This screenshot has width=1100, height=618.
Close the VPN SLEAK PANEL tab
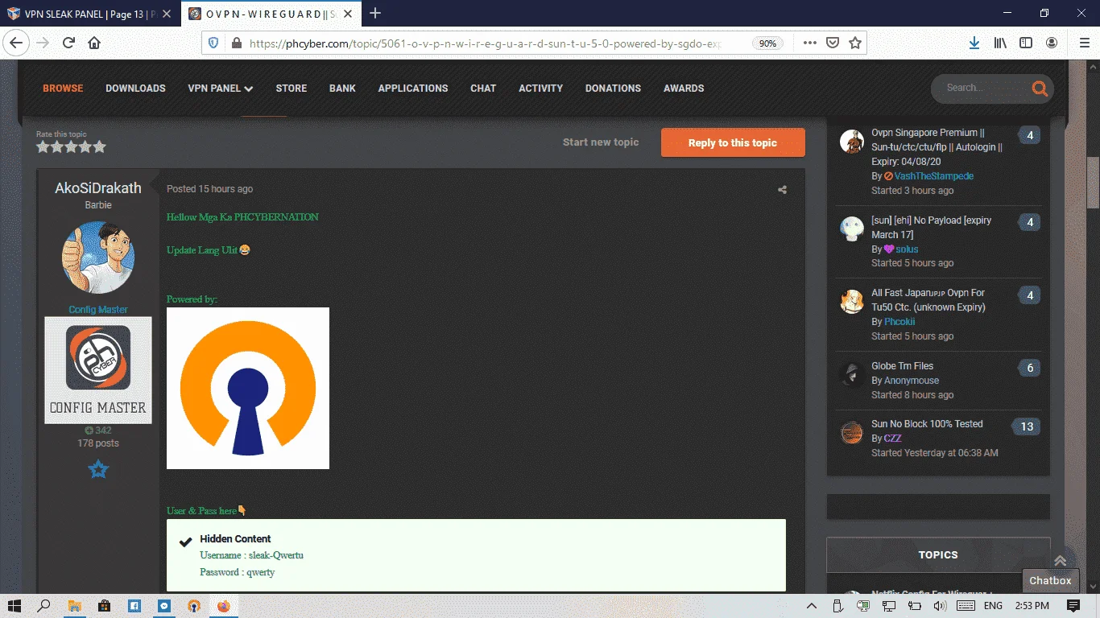(x=167, y=14)
